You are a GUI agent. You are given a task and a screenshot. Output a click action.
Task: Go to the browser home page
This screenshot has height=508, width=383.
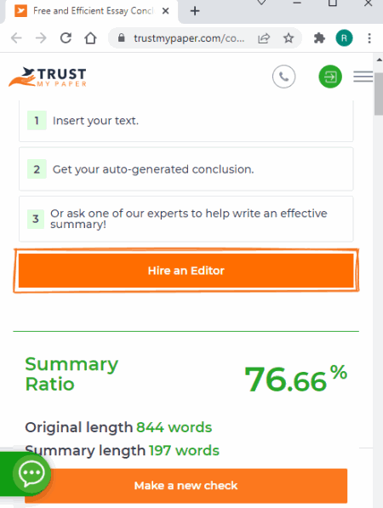click(x=90, y=38)
